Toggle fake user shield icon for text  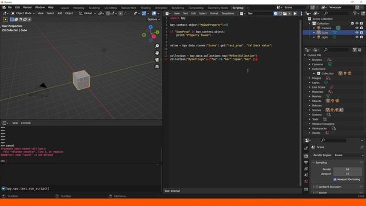[276, 14]
